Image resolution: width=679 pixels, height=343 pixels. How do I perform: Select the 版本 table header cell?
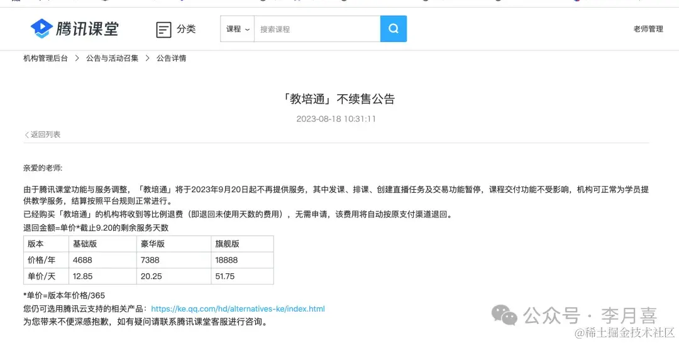(x=46, y=244)
